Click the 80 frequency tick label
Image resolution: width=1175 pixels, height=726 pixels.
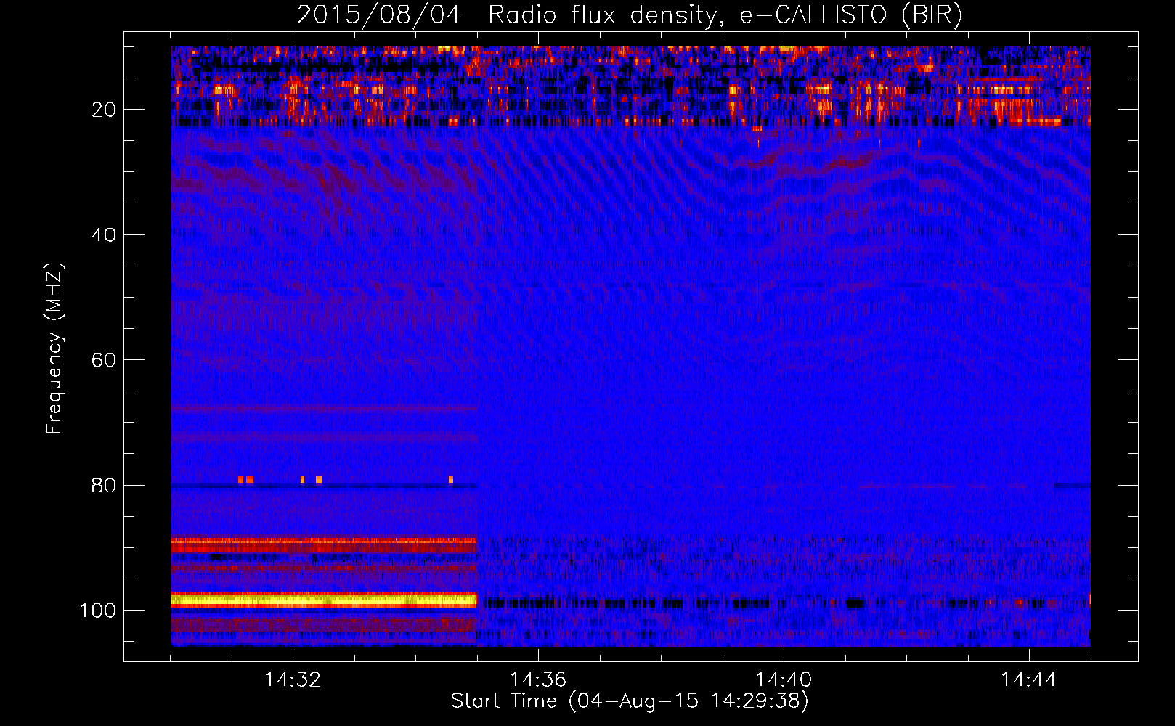click(104, 486)
